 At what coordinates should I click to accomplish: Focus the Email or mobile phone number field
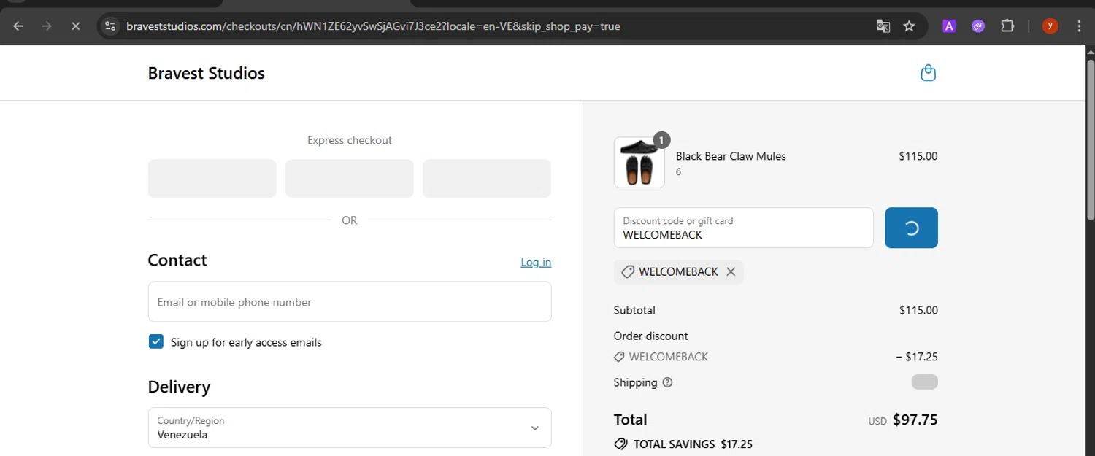350,302
